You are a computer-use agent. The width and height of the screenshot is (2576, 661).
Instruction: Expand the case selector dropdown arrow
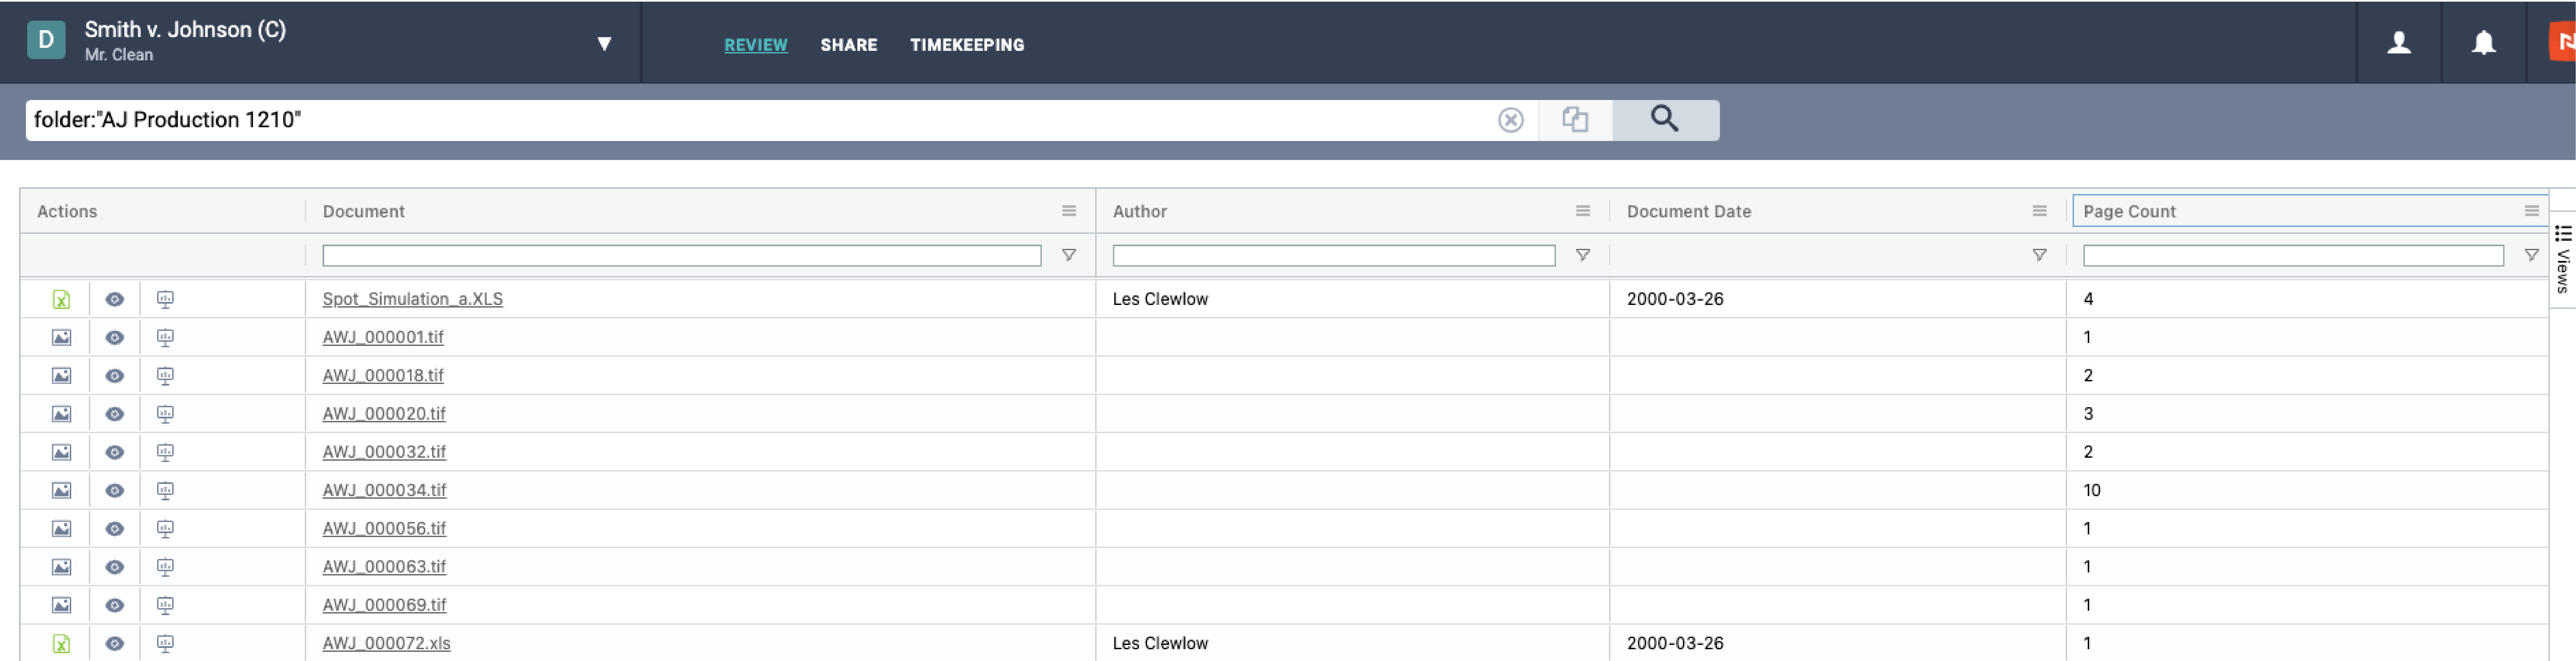(x=604, y=43)
